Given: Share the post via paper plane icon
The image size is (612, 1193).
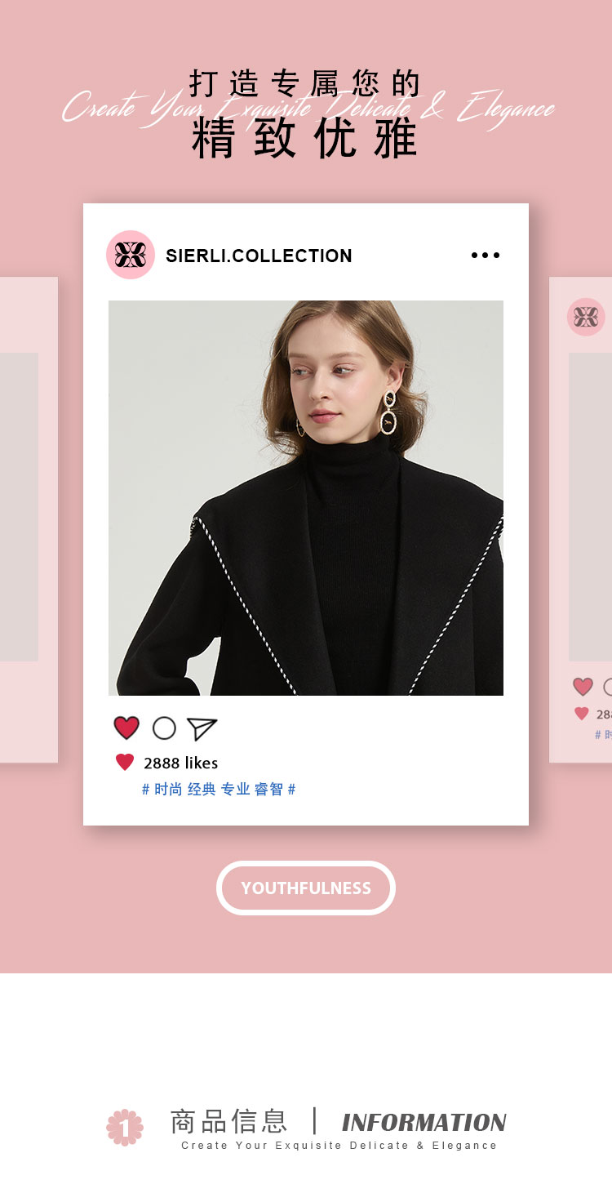Looking at the screenshot, I should click(202, 728).
